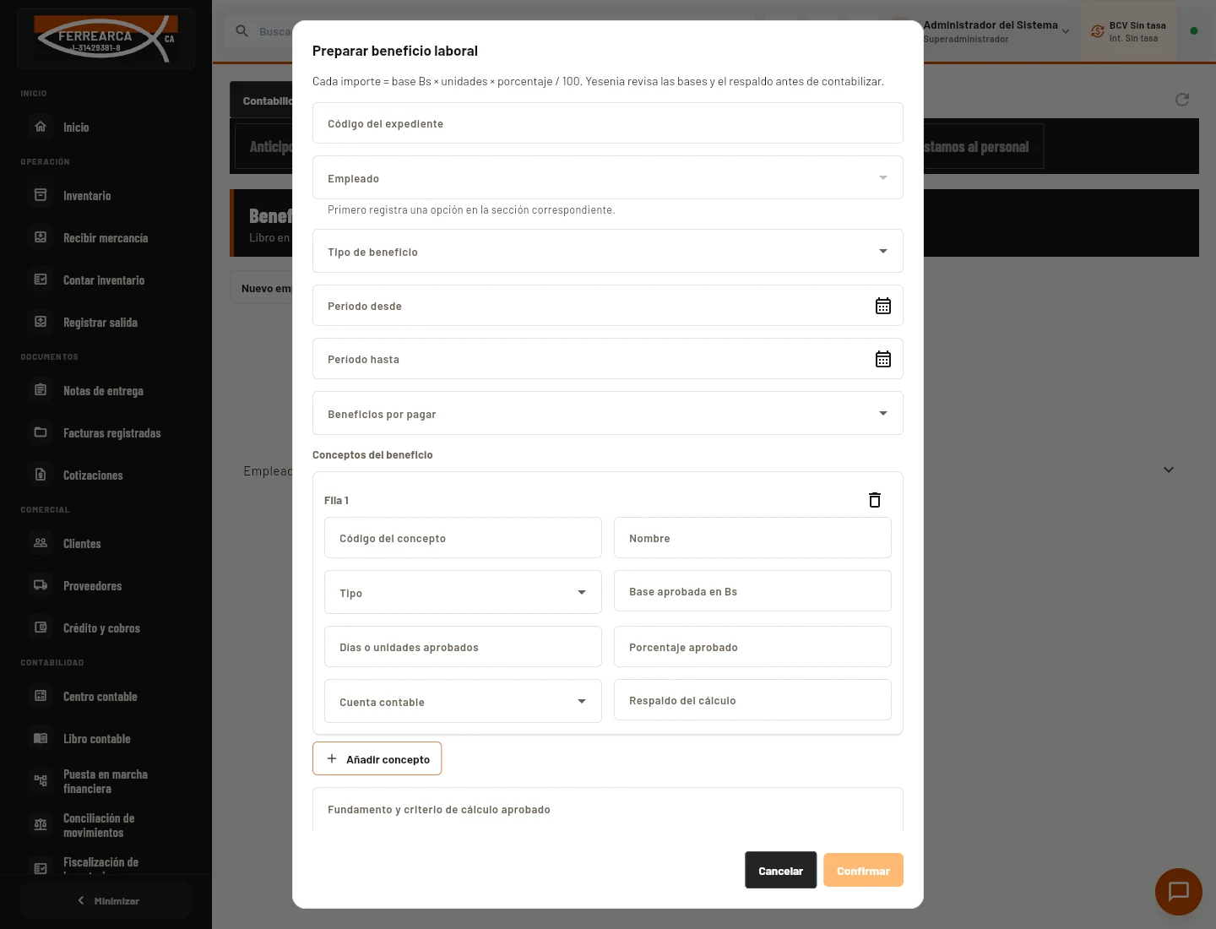The height and width of the screenshot is (929, 1216).
Task: Click the Cotizaciones document icon
Action: pos(41,475)
